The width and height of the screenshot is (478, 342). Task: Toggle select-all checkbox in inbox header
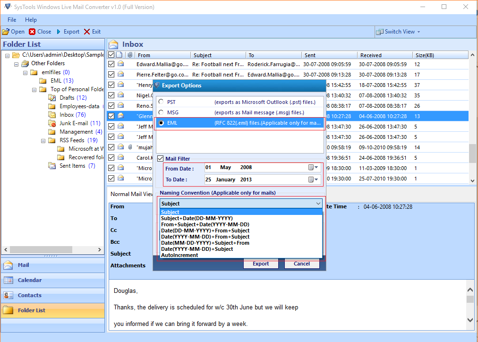point(111,55)
